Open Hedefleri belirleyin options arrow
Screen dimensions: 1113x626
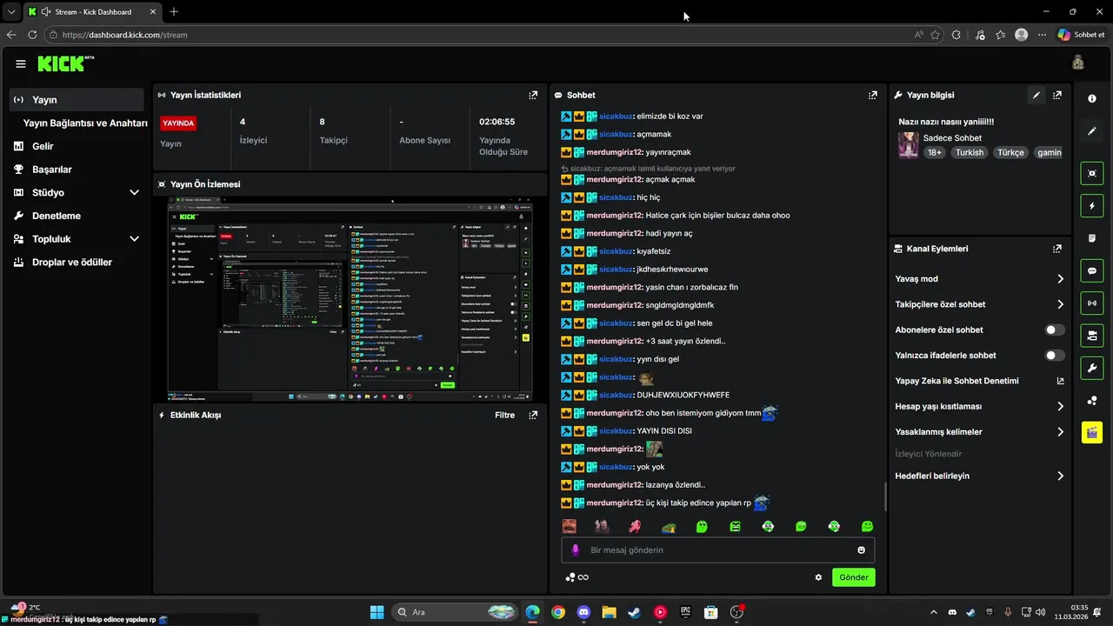[1060, 476]
